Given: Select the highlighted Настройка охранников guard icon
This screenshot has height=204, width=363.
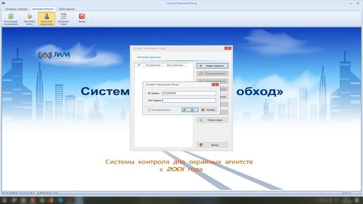Looking at the screenshot, I should [47, 19].
